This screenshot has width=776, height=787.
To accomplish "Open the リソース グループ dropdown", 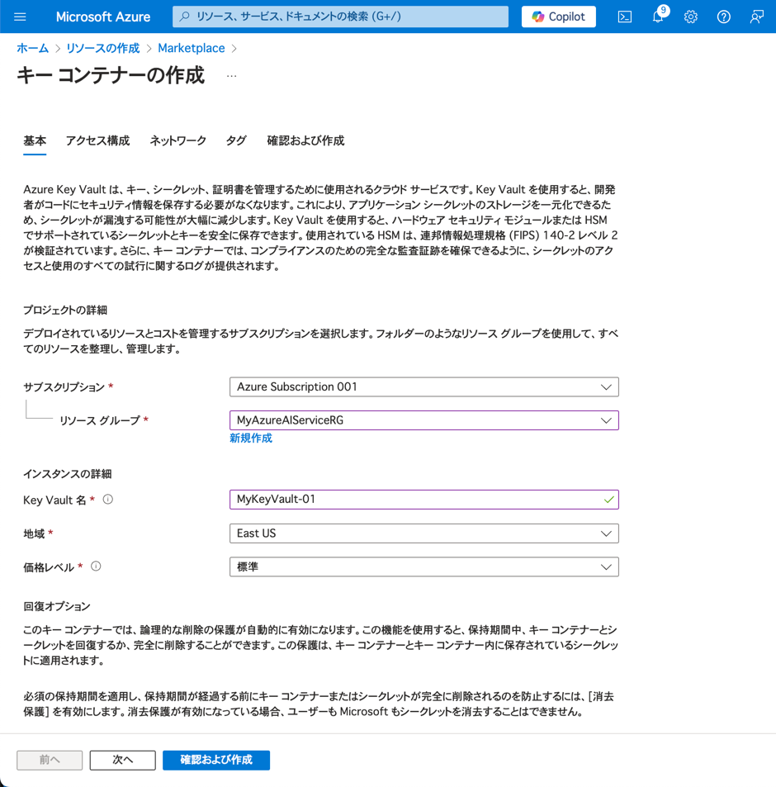I will (x=423, y=420).
